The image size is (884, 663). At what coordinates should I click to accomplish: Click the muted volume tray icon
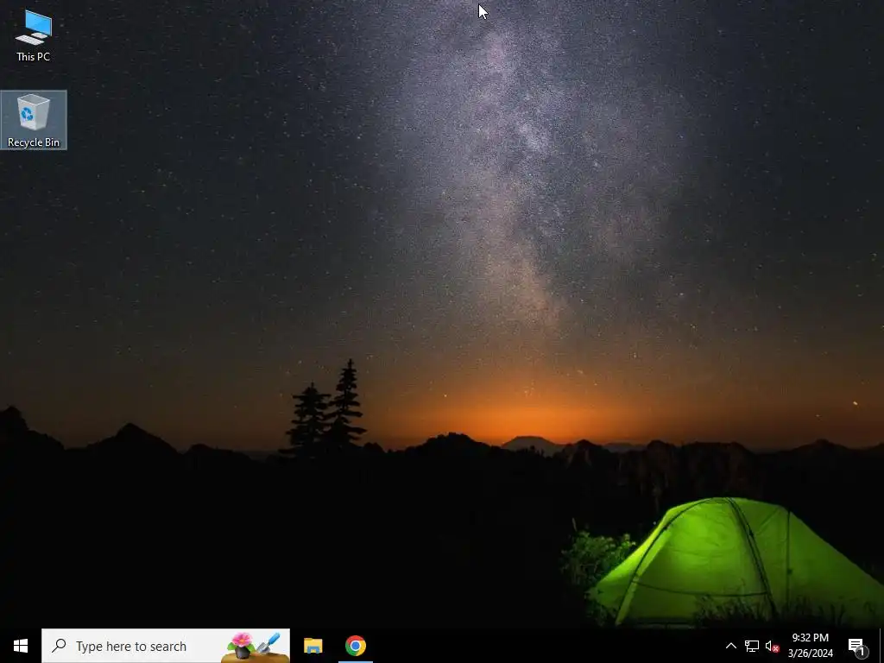coord(772,646)
